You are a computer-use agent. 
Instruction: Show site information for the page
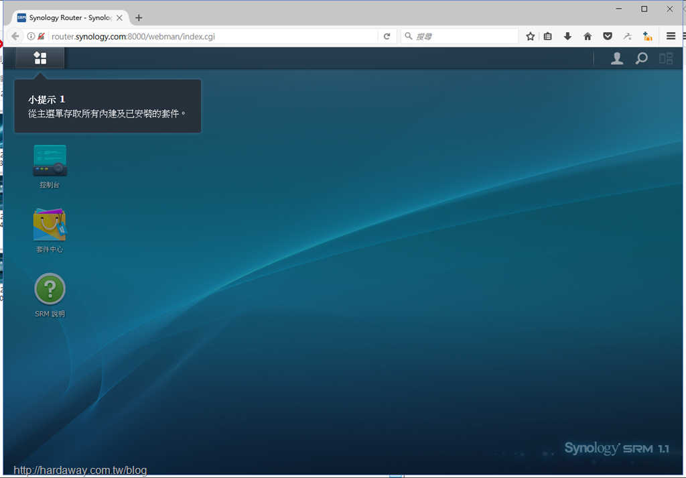click(x=31, y=36)
